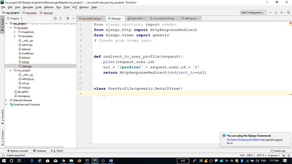Viewport: 292px width, 164px height.
Task: Click the read-only lock icon in status bar
Action: (283, 155)
